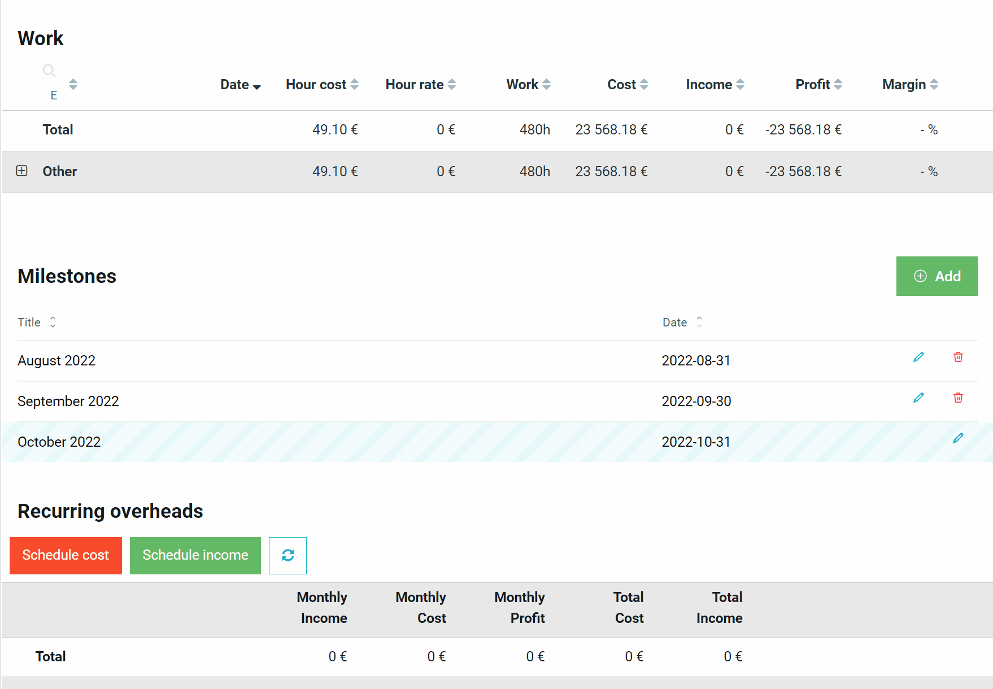This screenshot has width=993, height=689.
Task: Click the Other row label
Action: tap(60, 171)
